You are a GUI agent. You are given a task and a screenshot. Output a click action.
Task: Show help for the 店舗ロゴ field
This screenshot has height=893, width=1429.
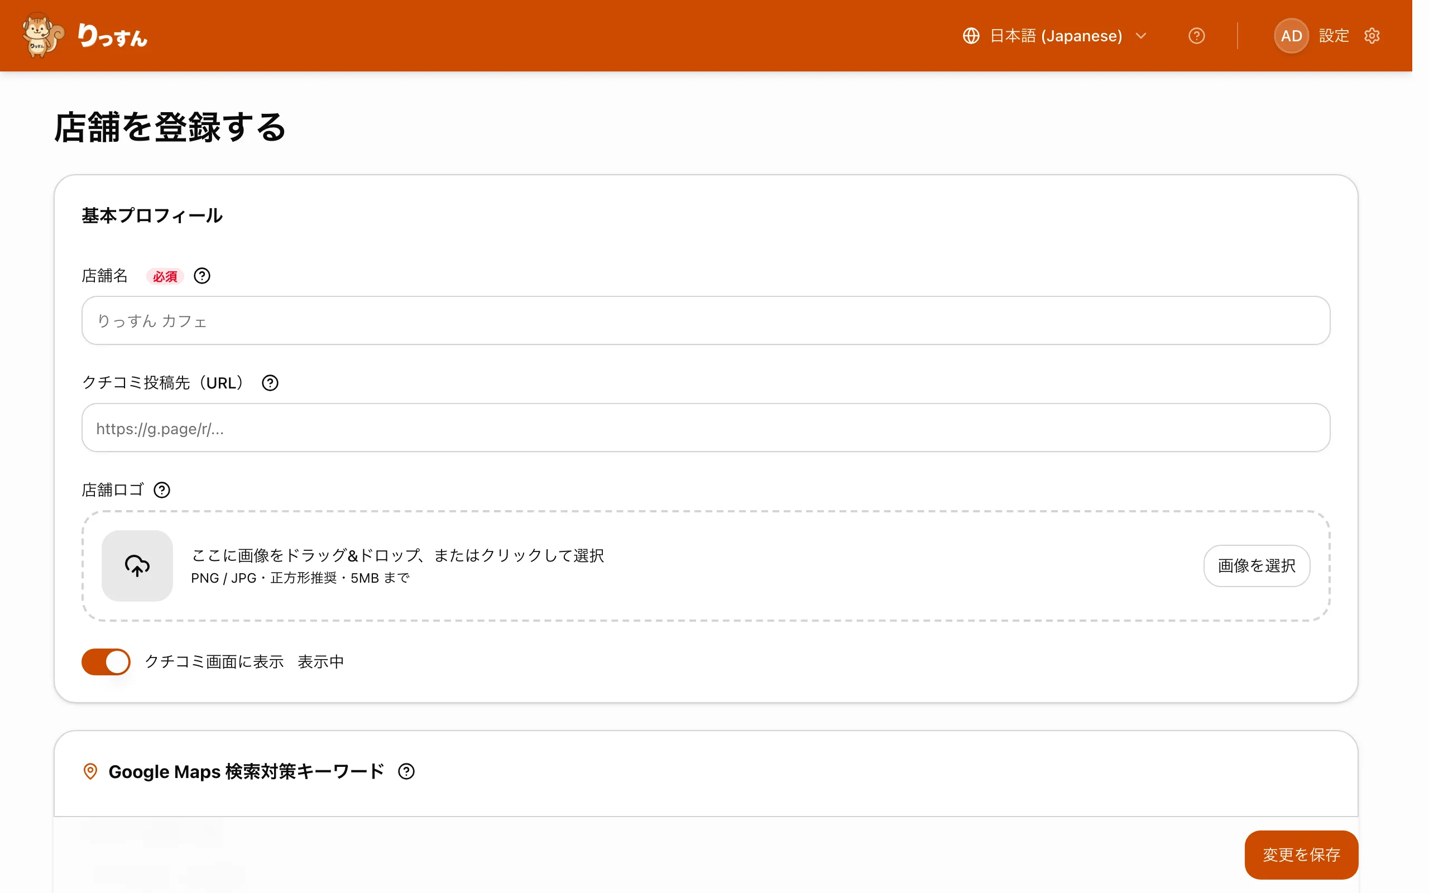pyautogui.click(x=162, y=490)
